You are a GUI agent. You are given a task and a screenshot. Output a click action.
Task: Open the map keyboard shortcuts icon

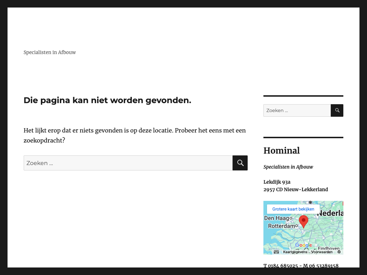[x=276, y=252]
